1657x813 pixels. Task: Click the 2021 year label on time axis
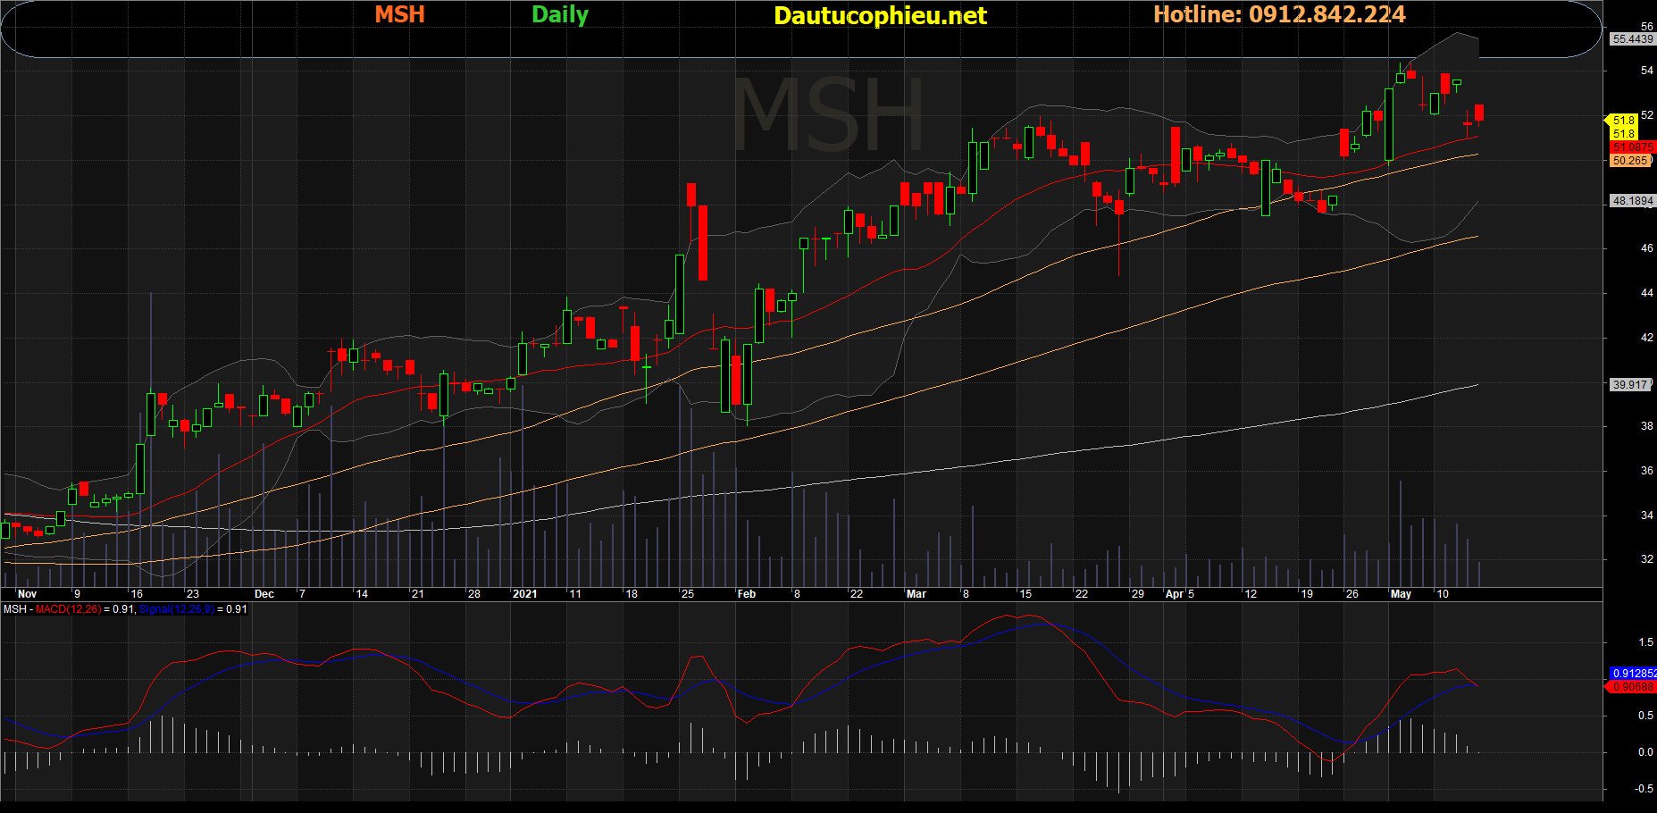coord(525,594)
